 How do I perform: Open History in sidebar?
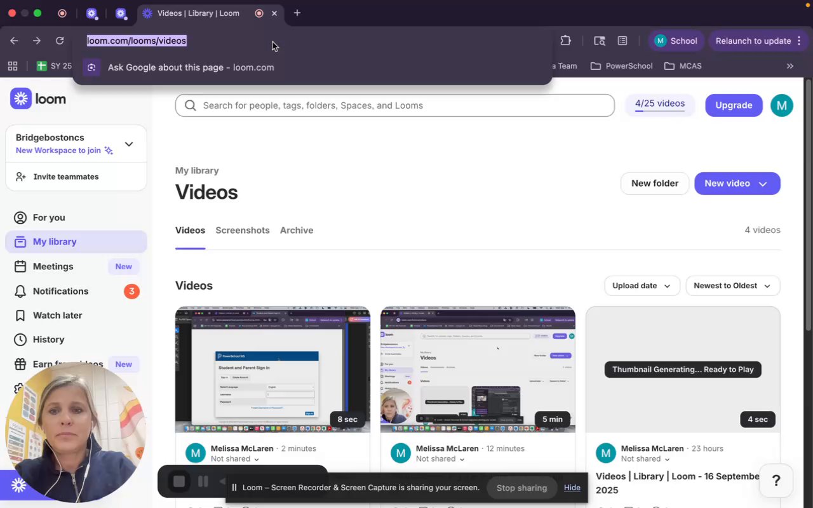76,340
